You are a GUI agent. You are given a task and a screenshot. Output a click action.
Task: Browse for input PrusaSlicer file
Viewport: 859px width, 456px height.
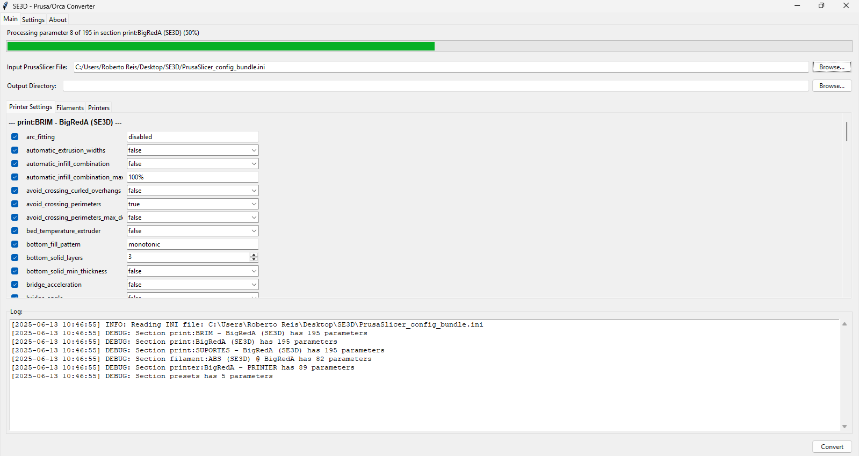[832, 67]
